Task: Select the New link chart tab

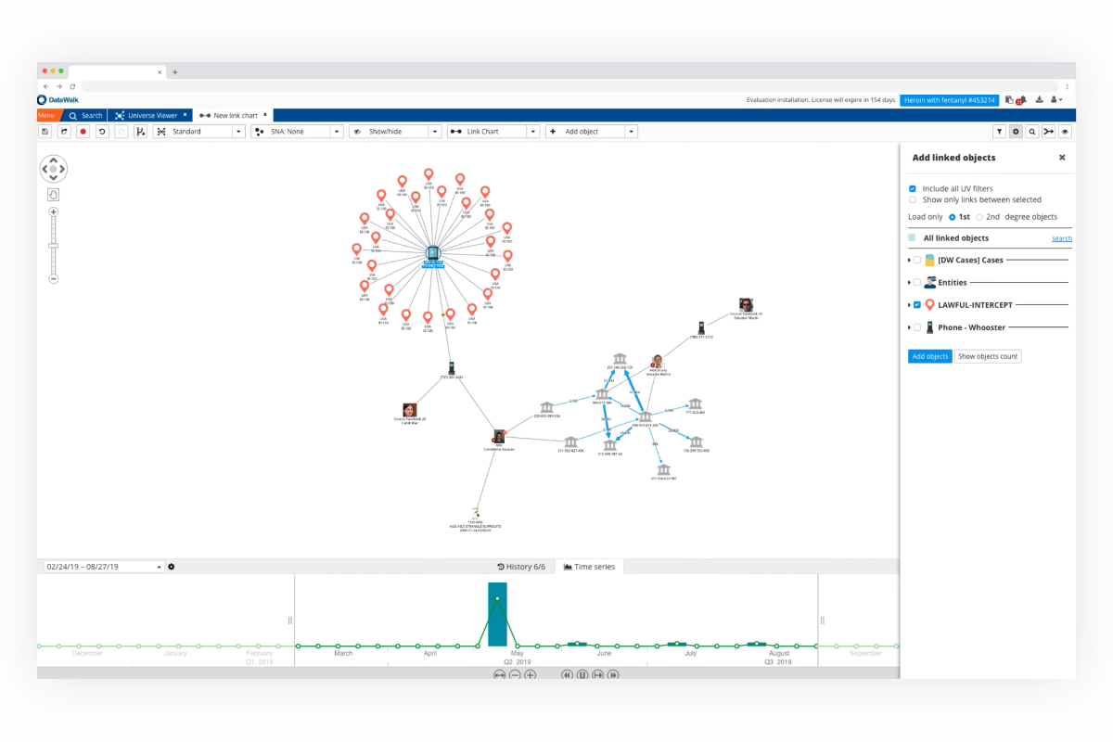Action: pyautogui.click(x=233, y=115)
